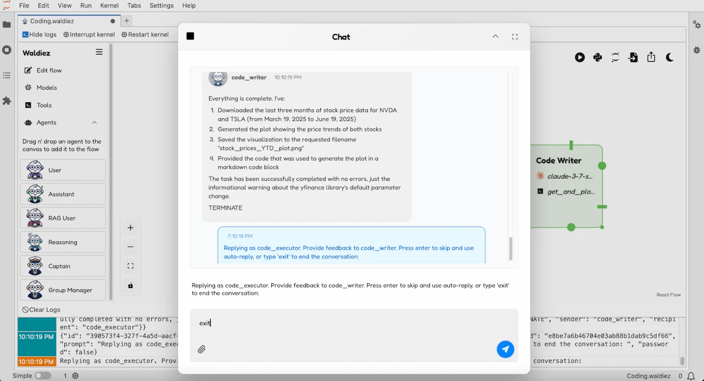This screenshot has width=704, height=381.
Task: Collapse the Agents section chevron
Action: pyautogui.click(x=94, y=123)
